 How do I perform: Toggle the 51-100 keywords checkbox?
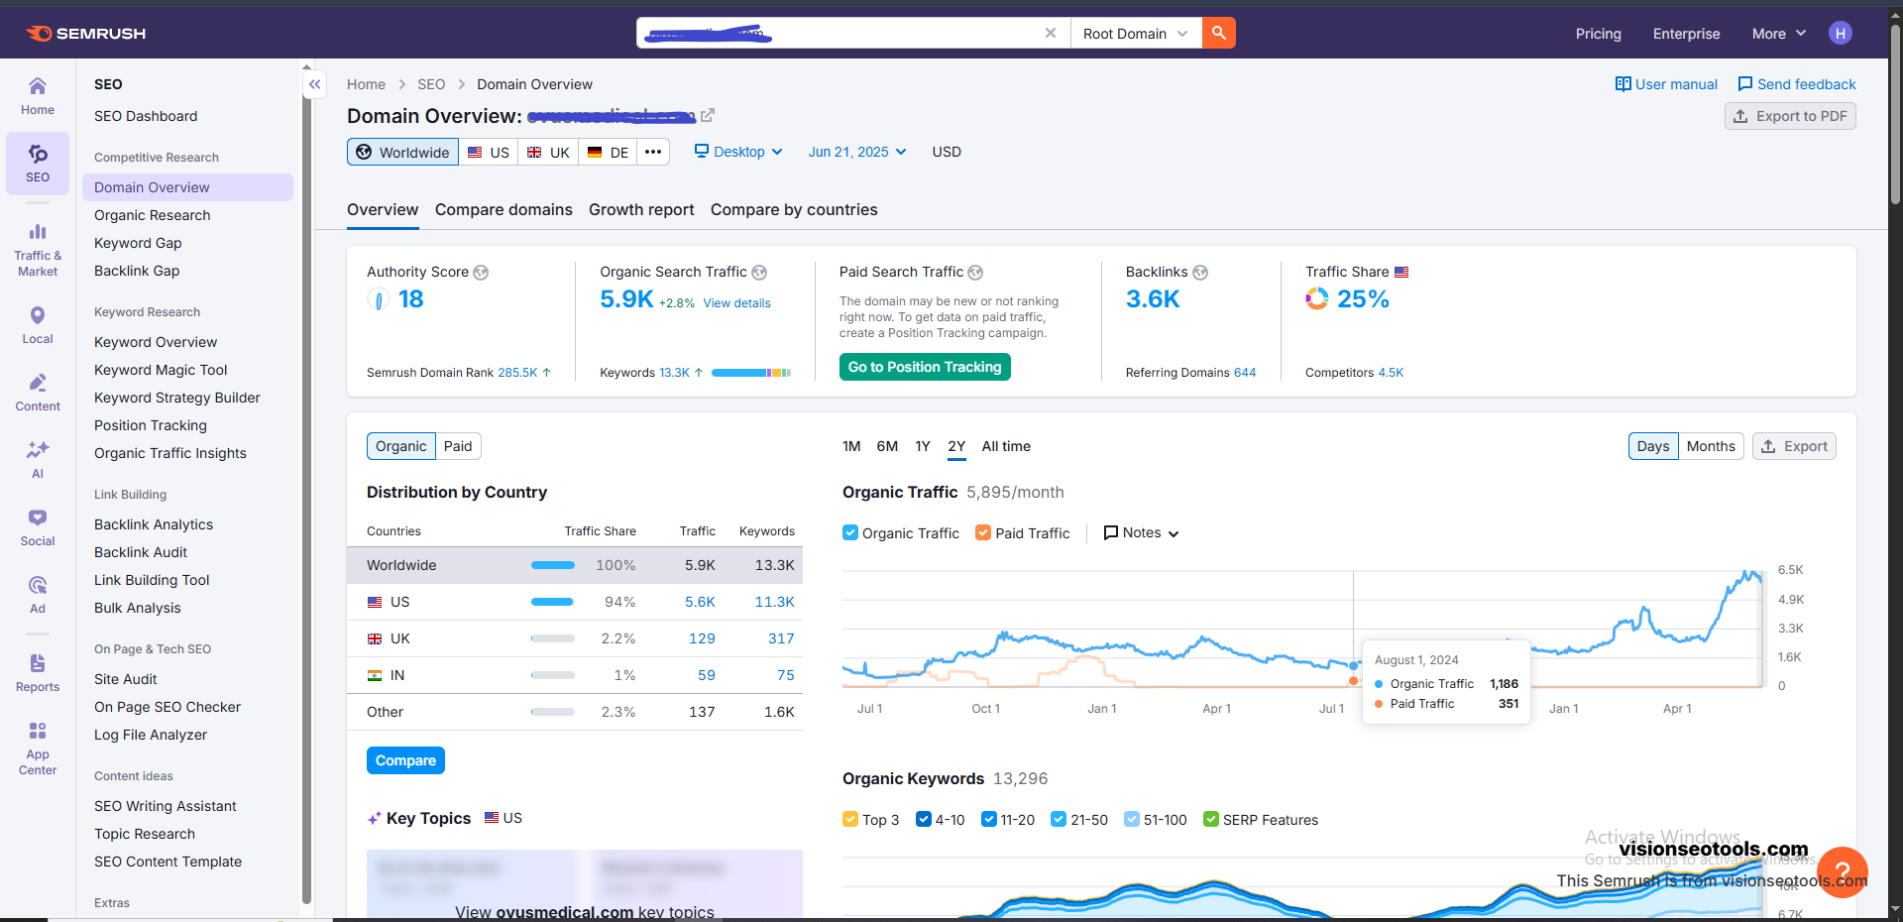(x=1132, y=819)
